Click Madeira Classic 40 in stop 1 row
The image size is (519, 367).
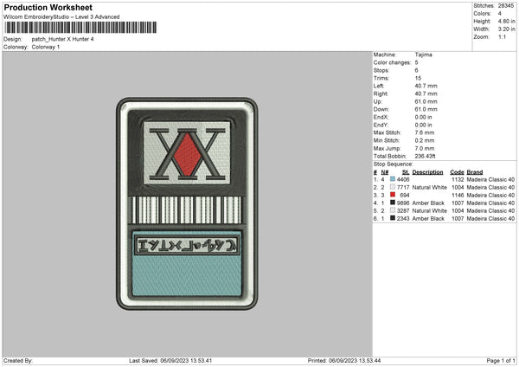coord(490,179)
